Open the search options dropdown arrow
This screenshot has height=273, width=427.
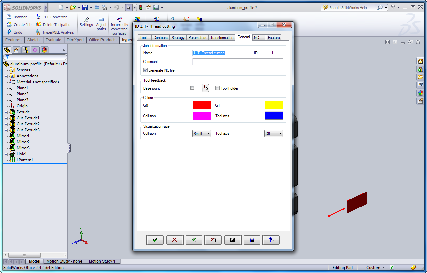[x=386, y=7]
